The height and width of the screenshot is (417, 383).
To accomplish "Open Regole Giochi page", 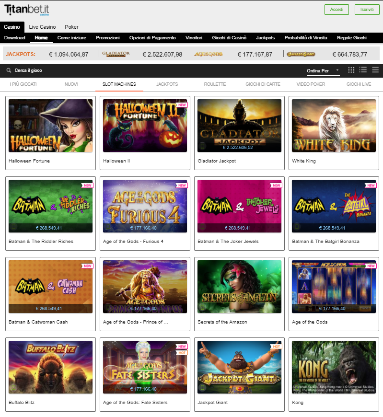I will pos(352,38).
